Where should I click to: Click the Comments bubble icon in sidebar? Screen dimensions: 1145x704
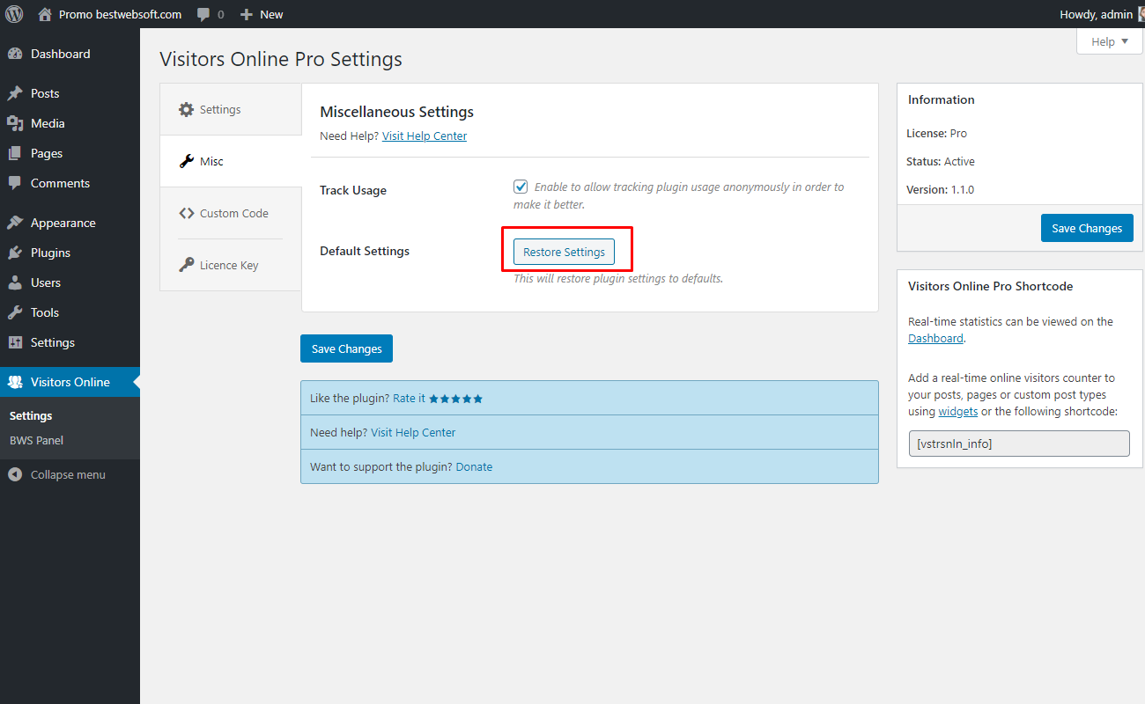click(x=15, y=183)
